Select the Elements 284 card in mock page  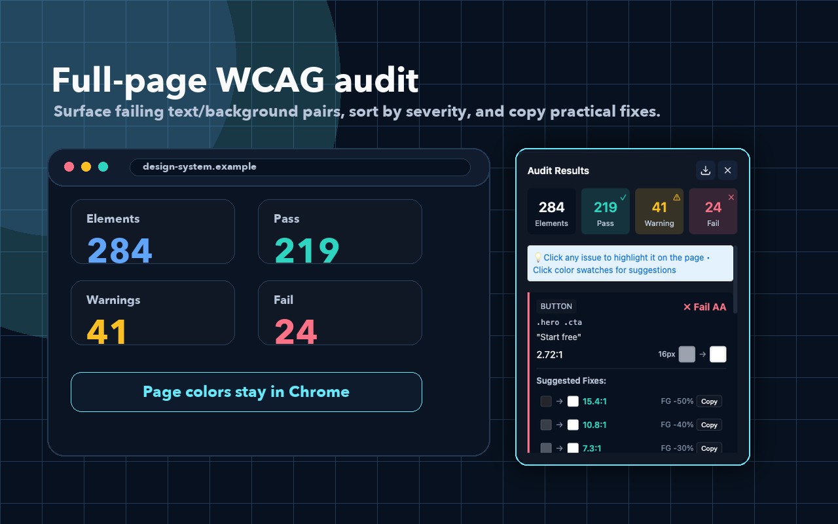(153, 231)
